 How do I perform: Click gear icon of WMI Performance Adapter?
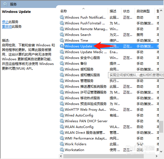tap(62, 138)
